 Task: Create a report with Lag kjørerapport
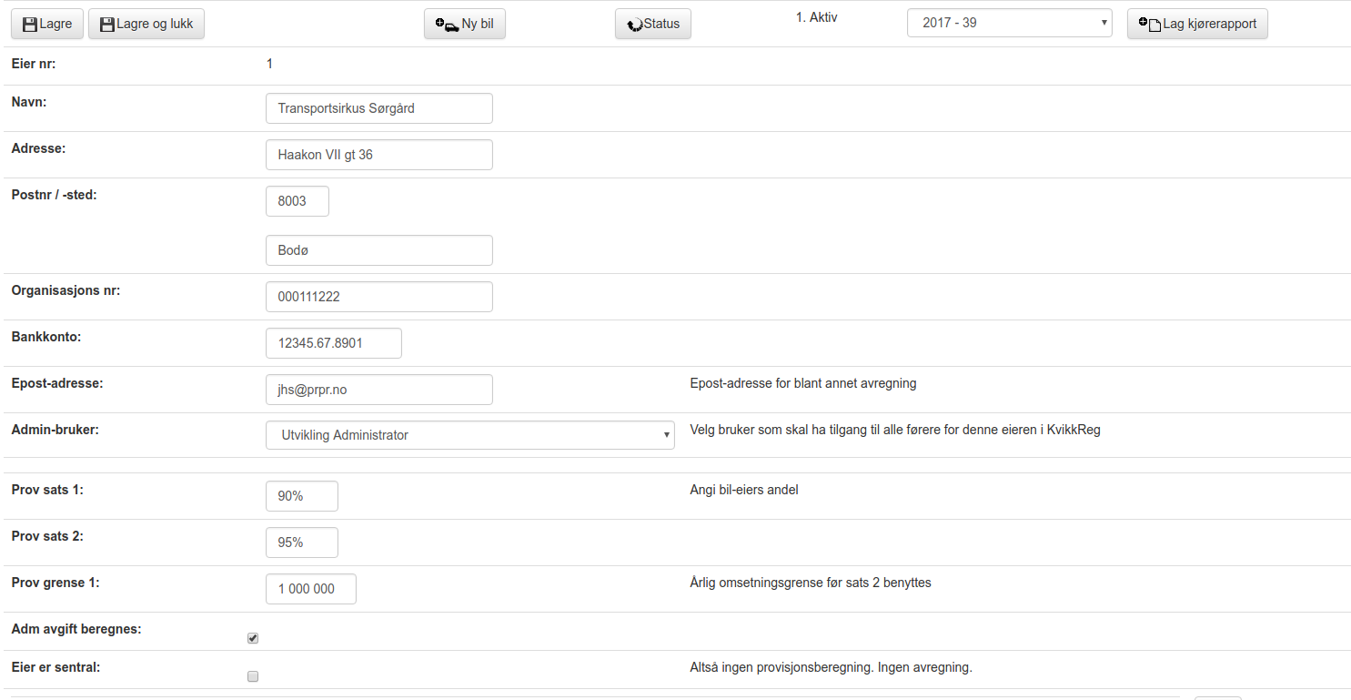click(x=1197, y=24)
